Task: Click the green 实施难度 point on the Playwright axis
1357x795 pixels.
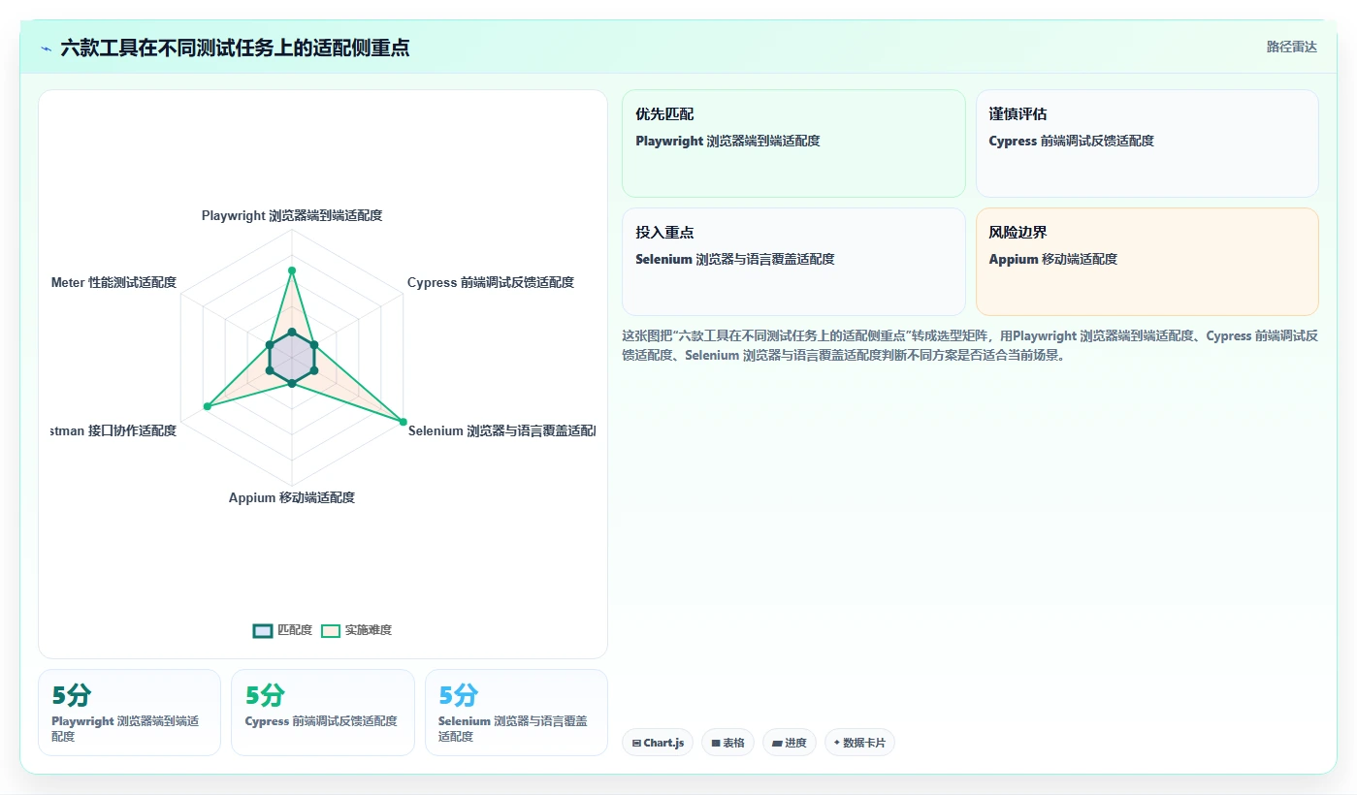Action: coord(292,270)
